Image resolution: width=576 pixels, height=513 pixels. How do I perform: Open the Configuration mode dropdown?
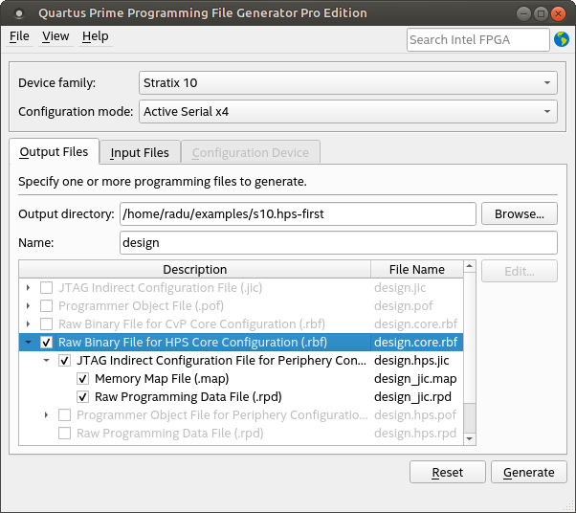[x=347, y=112]
